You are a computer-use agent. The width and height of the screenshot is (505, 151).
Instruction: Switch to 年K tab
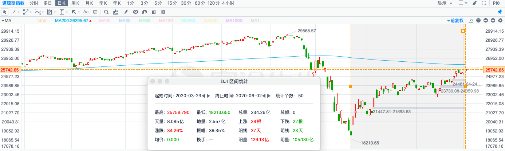click(x=117, y=3)
